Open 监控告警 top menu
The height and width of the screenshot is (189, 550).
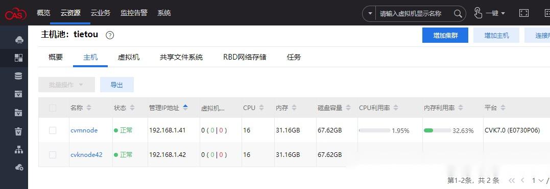(134, 13)
